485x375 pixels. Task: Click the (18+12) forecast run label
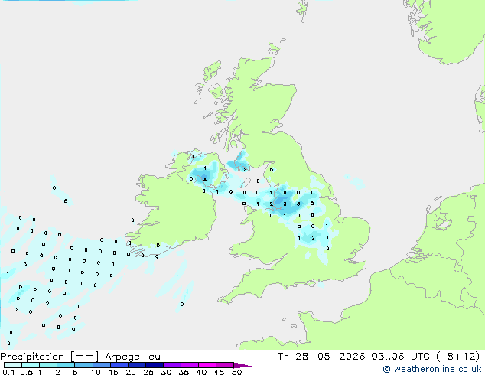click(x=457, y=357)
